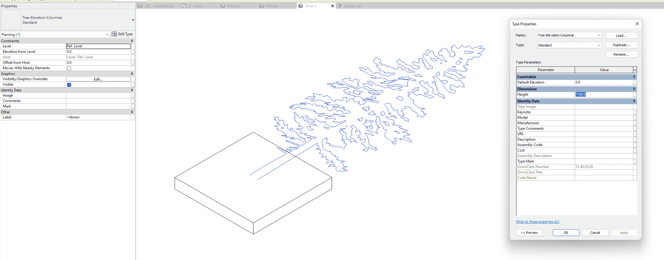
Task: Click the equals column header in Type Parameters
Action: pyautogui.click(x=635, y=70)
